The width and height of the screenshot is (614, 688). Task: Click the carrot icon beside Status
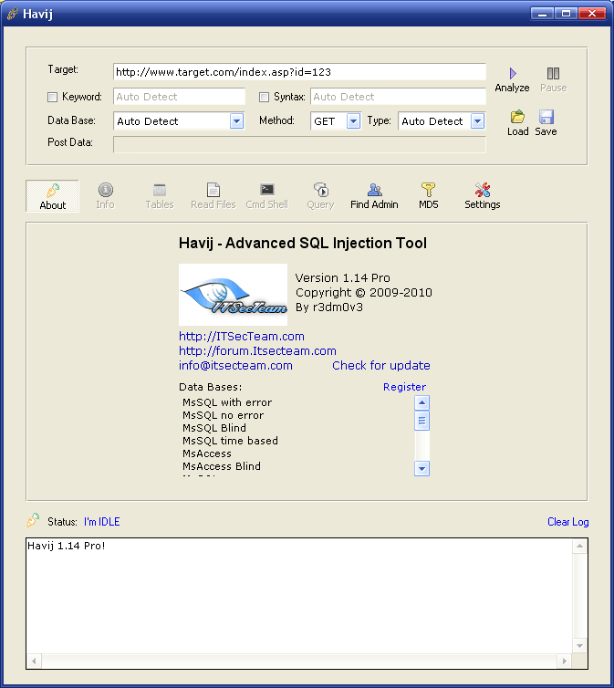pos(34,520)
